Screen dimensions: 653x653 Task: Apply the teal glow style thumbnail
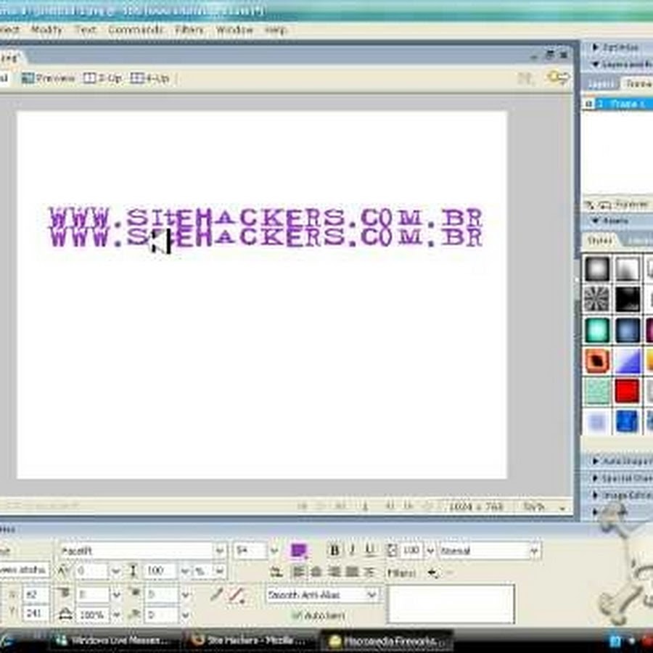coord(597,330)
